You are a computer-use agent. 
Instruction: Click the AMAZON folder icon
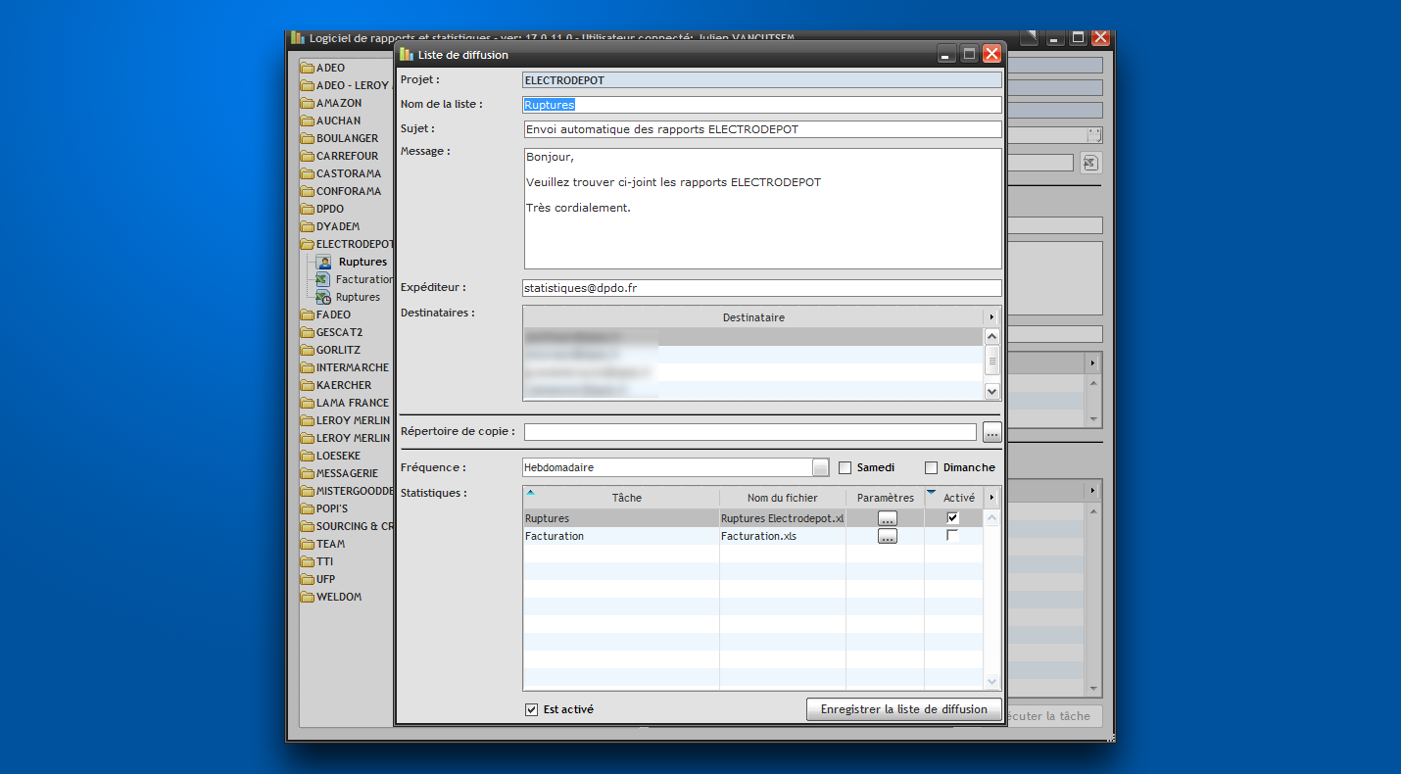click(308, 103)
